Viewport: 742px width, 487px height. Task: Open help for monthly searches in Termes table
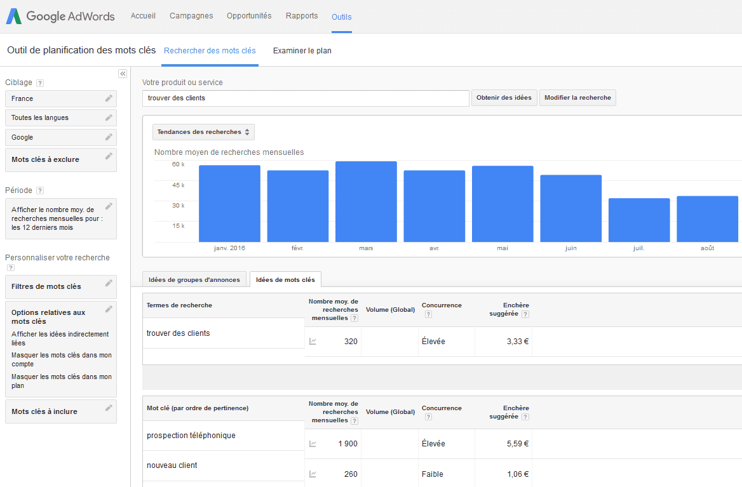(354, 318)
